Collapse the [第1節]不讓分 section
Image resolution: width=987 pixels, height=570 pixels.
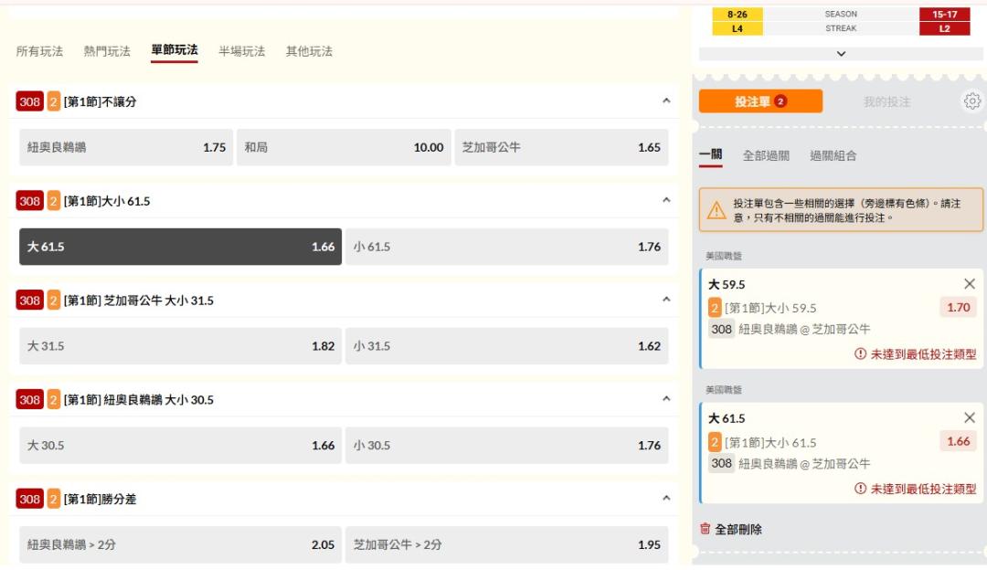click(x=666, y=101)
